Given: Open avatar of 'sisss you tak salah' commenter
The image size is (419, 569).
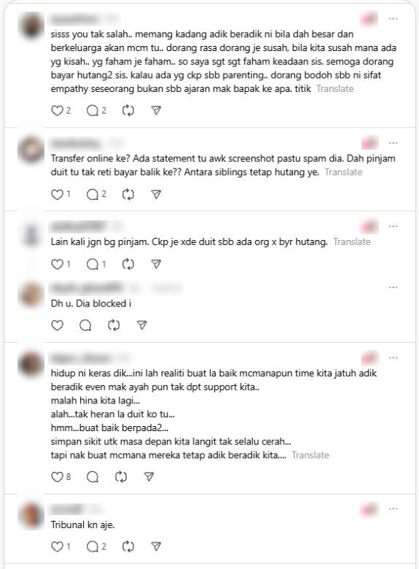Looking at the screenshot, I should (31, 26).
